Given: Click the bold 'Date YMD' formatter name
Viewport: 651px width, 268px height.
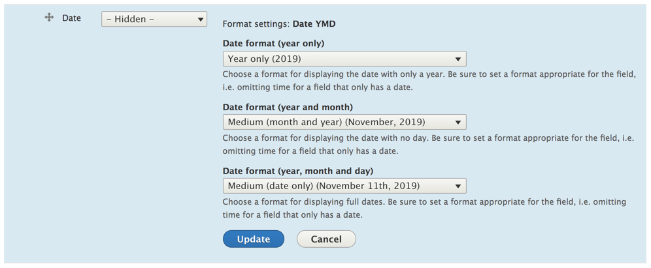Looking at the screenshot, I should pos(314,24).
